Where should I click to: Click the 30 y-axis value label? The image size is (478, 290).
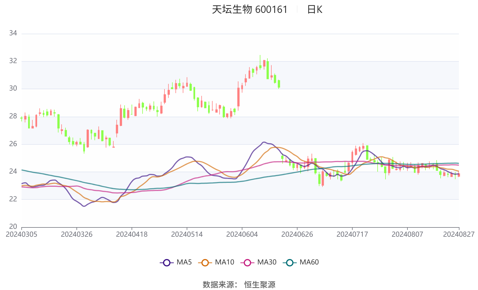click(13, 89)
